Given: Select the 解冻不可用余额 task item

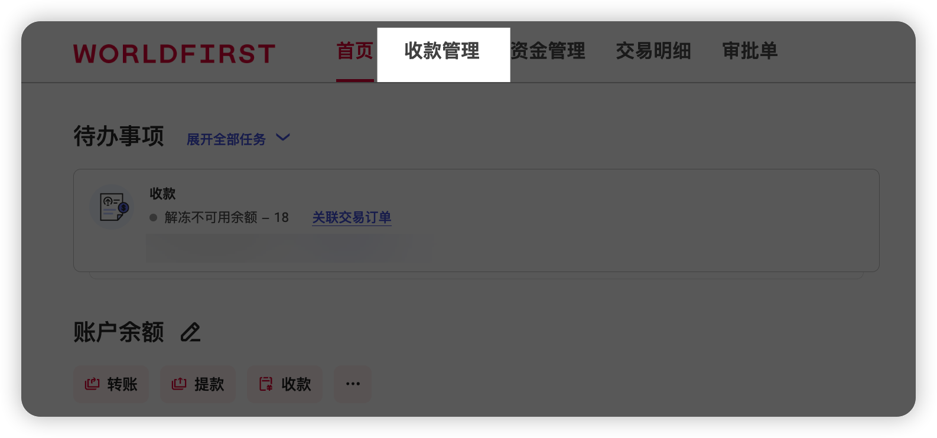Looking at the screenshot, I should point(219,218).
